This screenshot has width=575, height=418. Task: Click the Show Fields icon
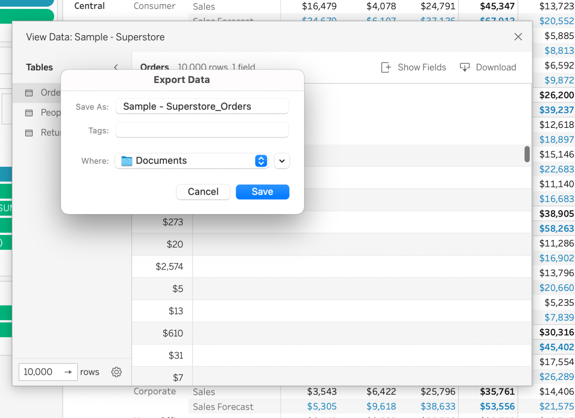click(x=386, y=67)
